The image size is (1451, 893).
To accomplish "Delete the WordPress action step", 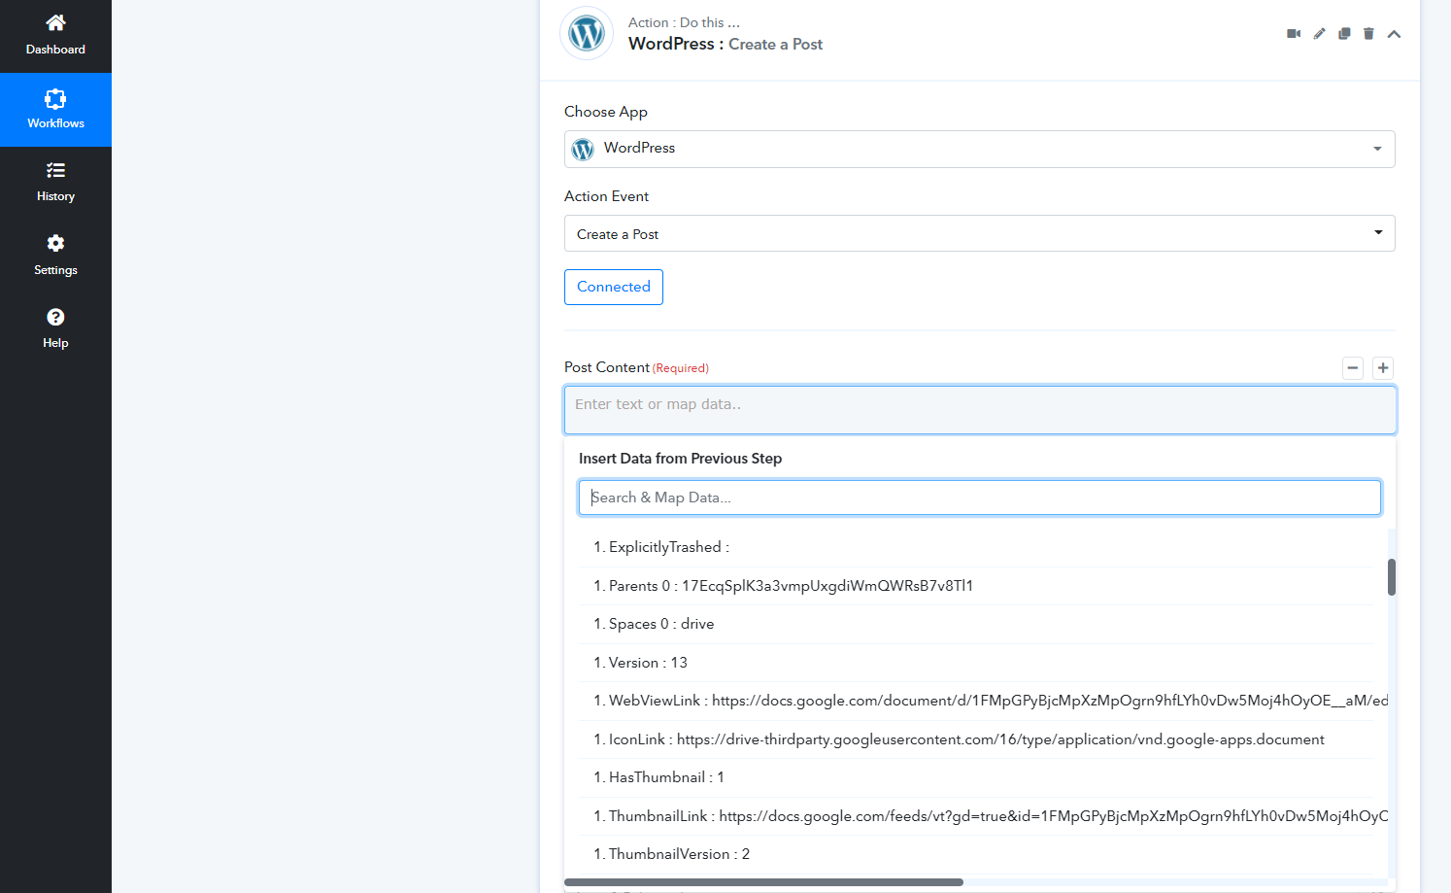I will coord(1368,34).
